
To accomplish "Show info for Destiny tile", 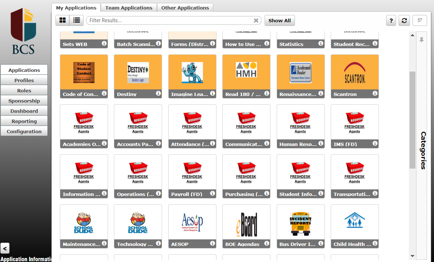I will tap(158, 93).
